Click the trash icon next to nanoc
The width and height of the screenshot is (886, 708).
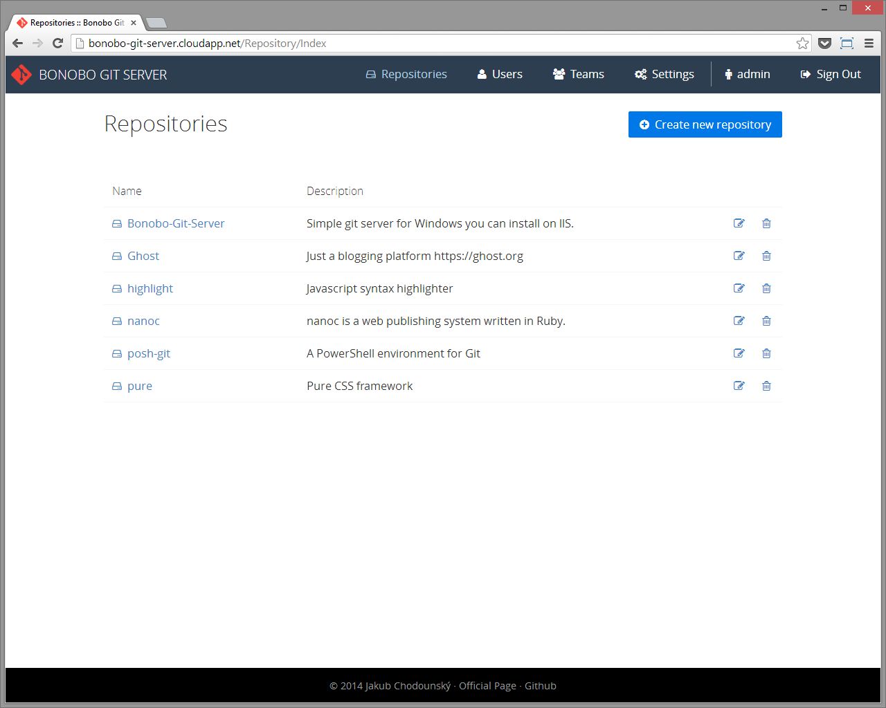pyautogui.click(x=766, y=321)
